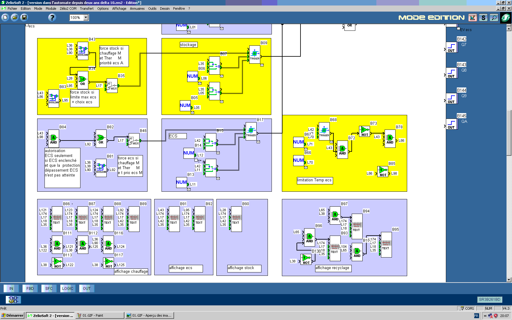This screenshot has width=512, height=320.
Task: Click the 'affichage chauffage' comment label
Action: pyautogui.click(x=131, y=272)
